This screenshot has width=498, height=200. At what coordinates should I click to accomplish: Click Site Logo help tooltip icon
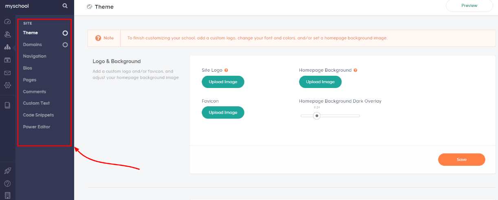(226, 70)
